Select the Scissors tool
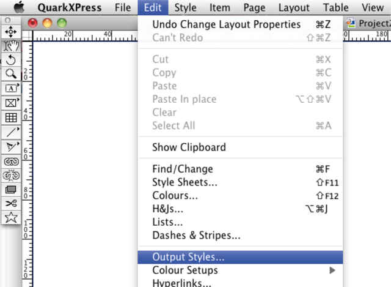This screenshot has height=287, width=391. pos(11,204)
